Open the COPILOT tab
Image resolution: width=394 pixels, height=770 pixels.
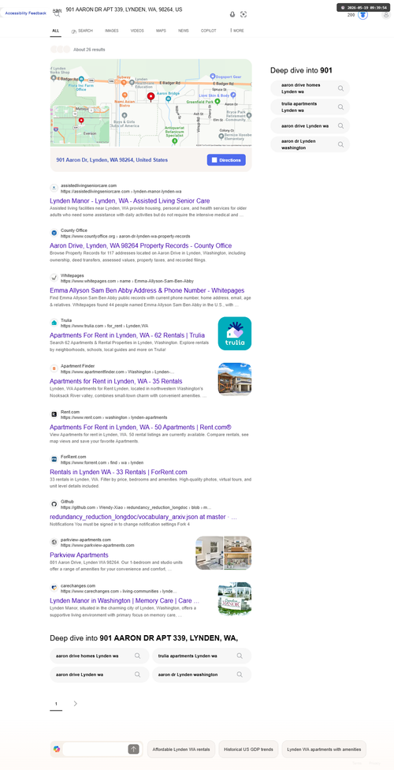(x=209, y=31)
